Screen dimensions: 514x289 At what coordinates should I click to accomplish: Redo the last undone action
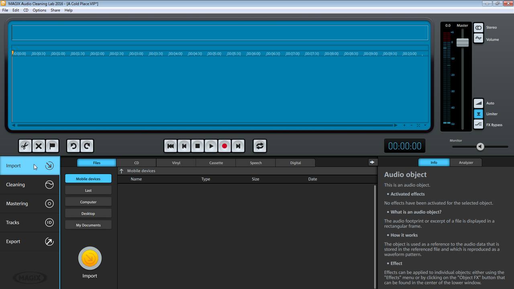tap(87, 146)
